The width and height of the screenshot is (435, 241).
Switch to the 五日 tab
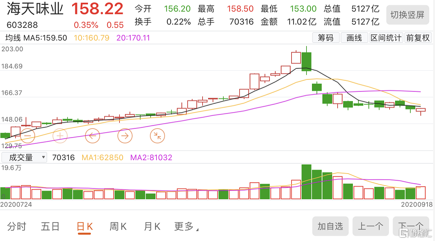pos(50,227)
